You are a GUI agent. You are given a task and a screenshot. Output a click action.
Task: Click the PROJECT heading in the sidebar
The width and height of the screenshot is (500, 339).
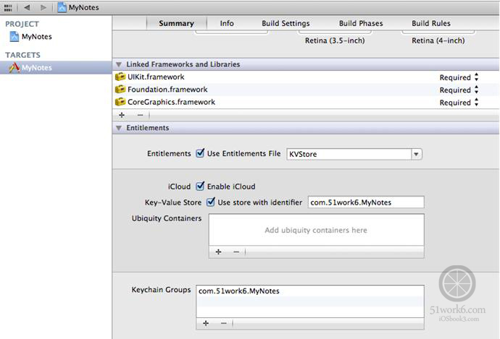[x=22, y=24]
